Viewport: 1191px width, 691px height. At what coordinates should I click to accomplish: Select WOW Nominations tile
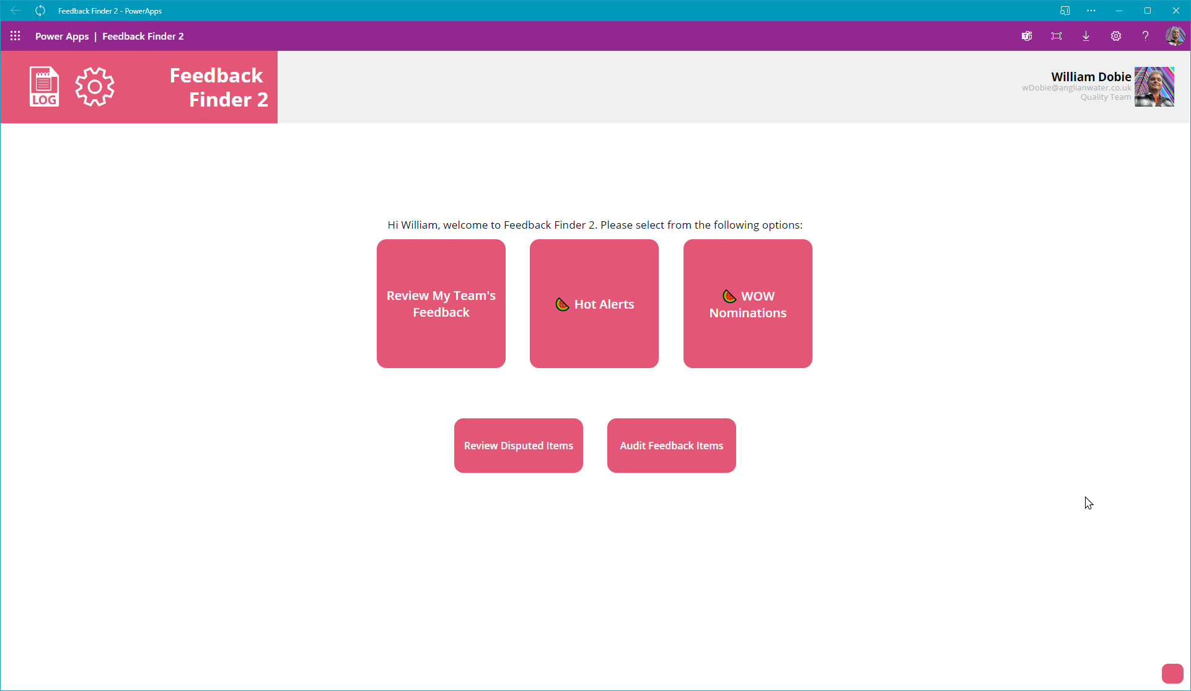(x=748, y=304)
